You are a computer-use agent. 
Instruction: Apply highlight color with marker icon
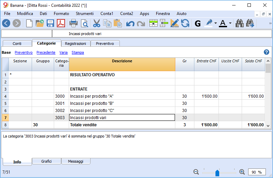pyautogui.click(x=209, y=23)
